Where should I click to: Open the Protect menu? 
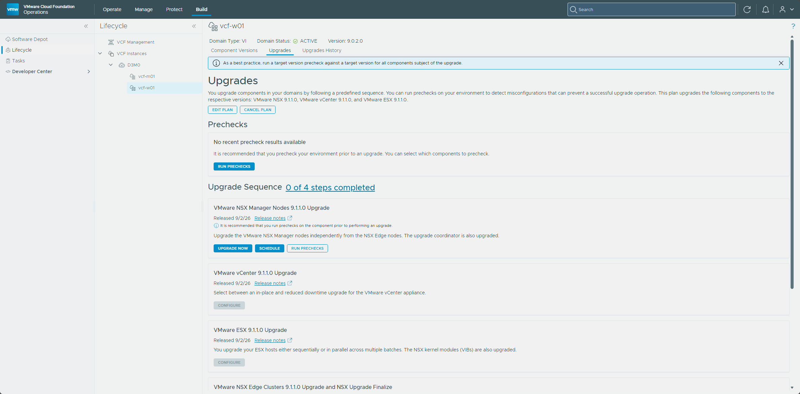[x=174, y=9]
